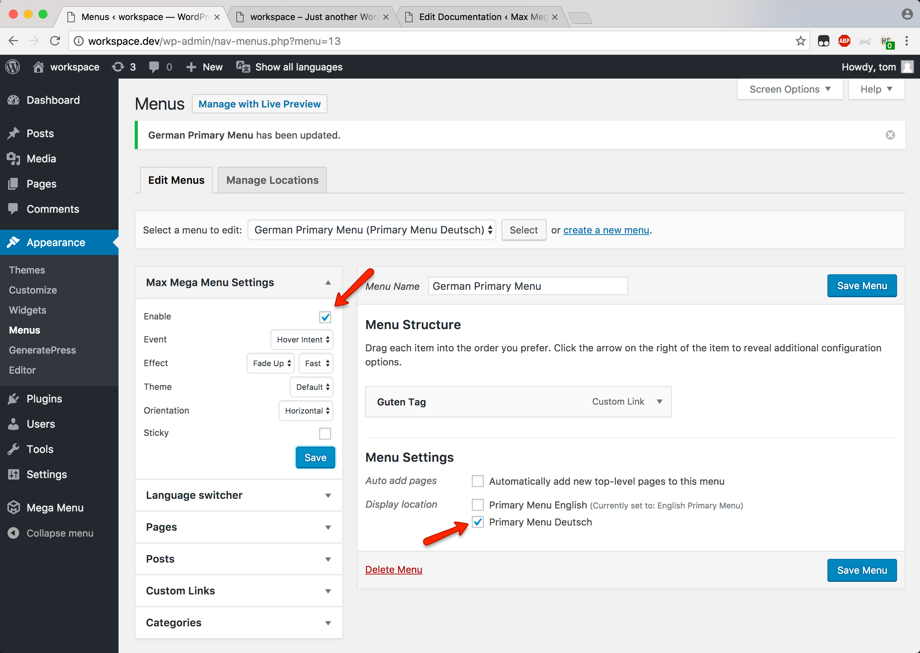Click the Collapse menu arrow icon
The height and width of the screenshot is (653, 920).
pyautogui.click(x=14, y=533)
